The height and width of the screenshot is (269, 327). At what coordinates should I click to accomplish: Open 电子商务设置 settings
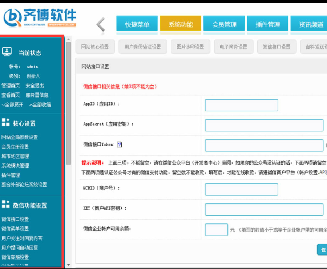click(x=233, y=47)
